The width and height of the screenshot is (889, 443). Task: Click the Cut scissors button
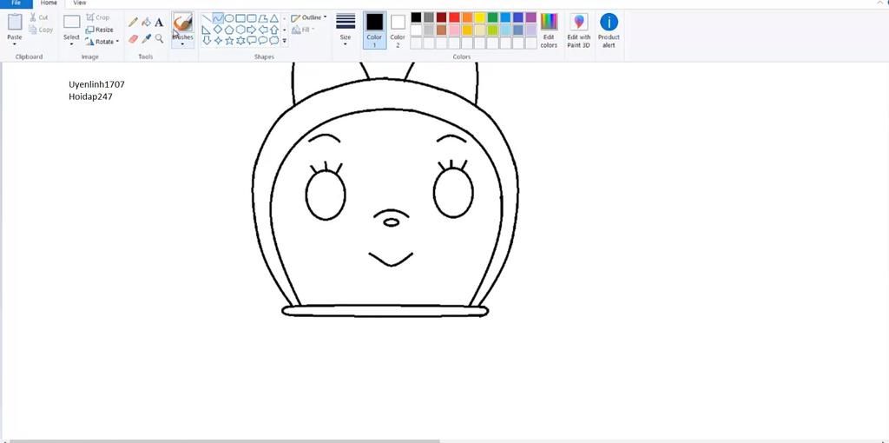coord(39,17)
